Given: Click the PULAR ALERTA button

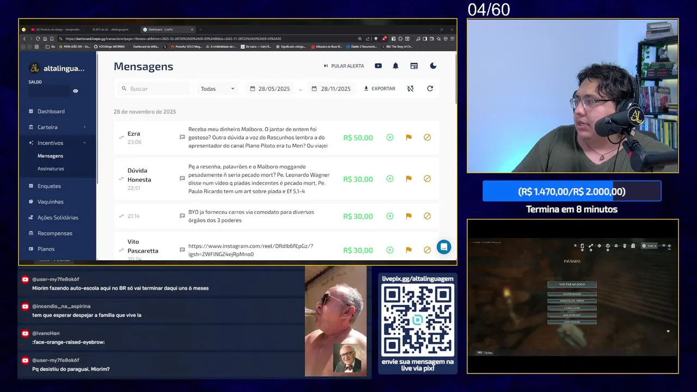Looking at the screenshot, I should [344, 66].
